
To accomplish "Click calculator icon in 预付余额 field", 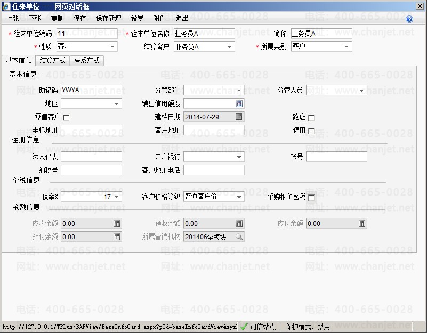I will tap(117, 237).
